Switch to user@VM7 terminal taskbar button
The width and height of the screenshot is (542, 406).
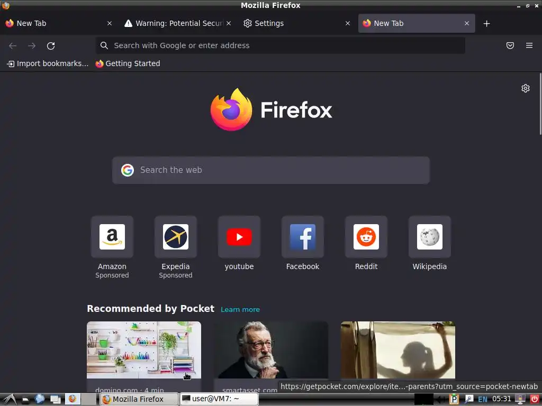(x=219, y=400)
